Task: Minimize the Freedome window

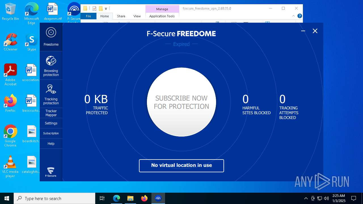Action: coord(303,31)
